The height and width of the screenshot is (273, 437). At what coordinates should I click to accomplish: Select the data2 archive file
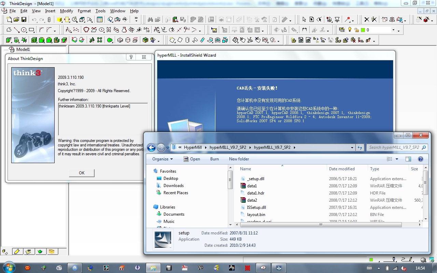(x=252, y=200)
